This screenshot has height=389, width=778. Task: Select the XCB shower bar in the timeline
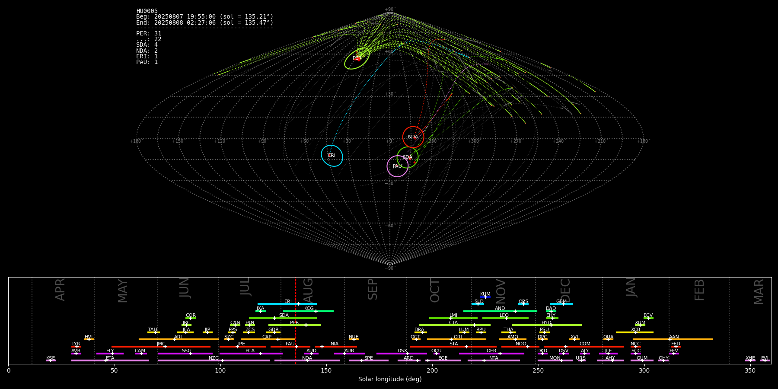[x=635, y=332]
